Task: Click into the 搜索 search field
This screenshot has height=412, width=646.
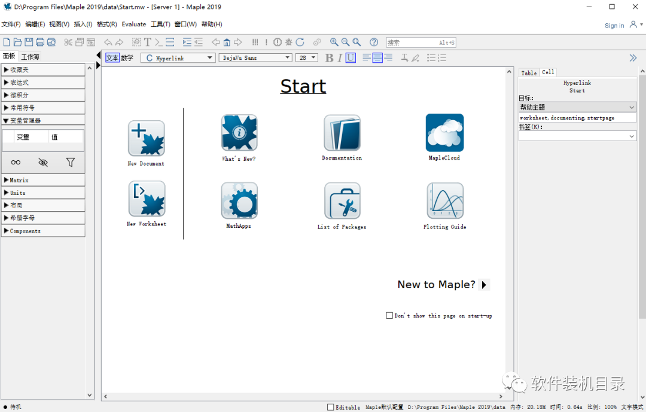Action: (x=420, y=42)
